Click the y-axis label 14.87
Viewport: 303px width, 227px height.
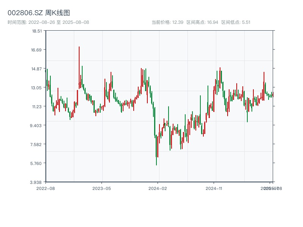tap(36, 69)
